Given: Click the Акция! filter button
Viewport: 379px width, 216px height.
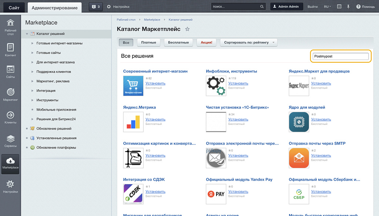Looking at the screenshot, I should tap(206, 43).
